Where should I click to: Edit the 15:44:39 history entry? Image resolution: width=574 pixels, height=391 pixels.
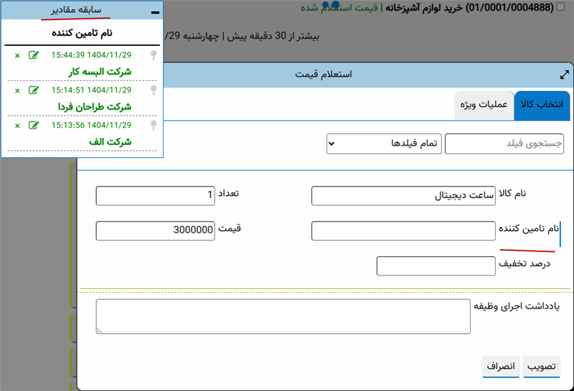(x=33, y=55)
